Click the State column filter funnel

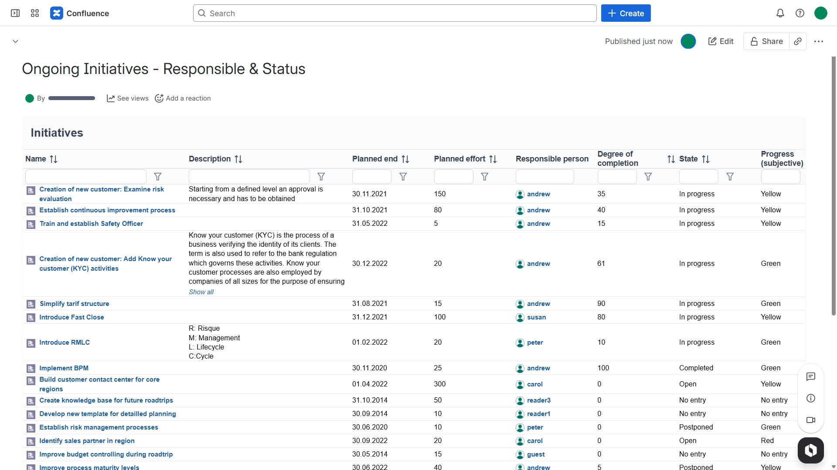tap(730, 177)
